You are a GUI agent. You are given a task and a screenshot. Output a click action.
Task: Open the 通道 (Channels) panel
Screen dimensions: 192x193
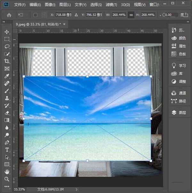point(179,93)
